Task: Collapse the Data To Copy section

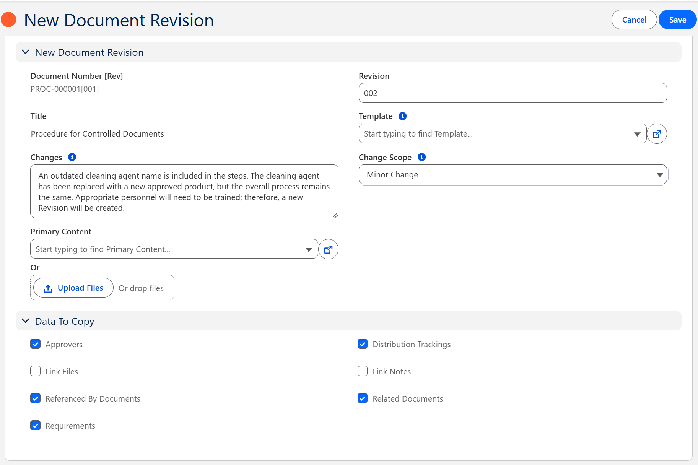Action: point(26,321)
